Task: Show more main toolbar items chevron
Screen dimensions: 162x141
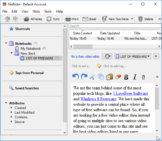Action: 159,19
